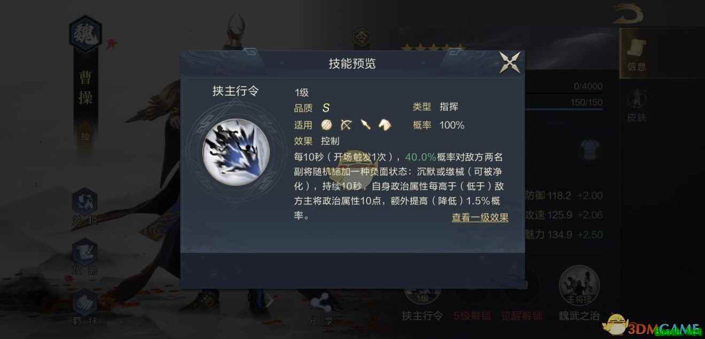Screen dimensions: 705x339
Task: Select the 魏武之治 主将技 skill icon
Action: click(579, 293)
